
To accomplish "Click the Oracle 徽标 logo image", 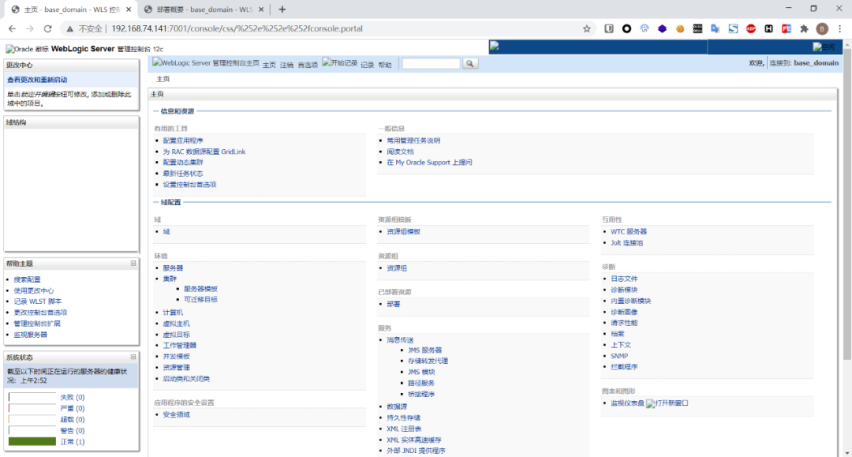I will tap(27, 49).
